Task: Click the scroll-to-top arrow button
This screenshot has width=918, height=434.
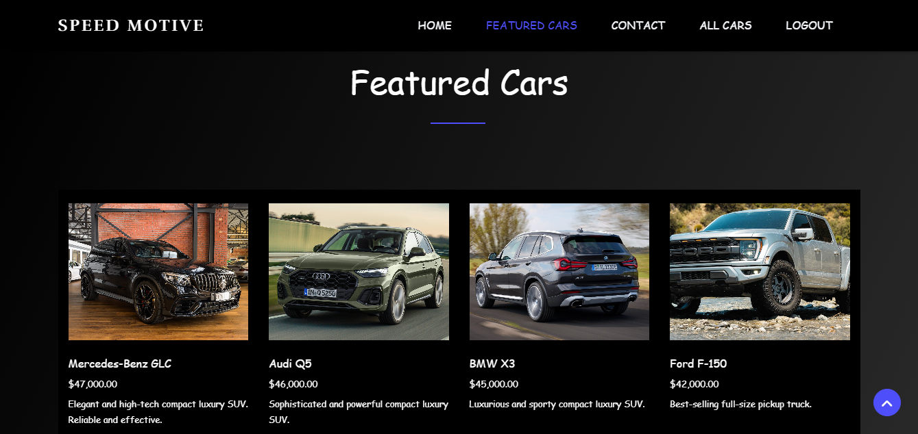Action: point(886,403)
